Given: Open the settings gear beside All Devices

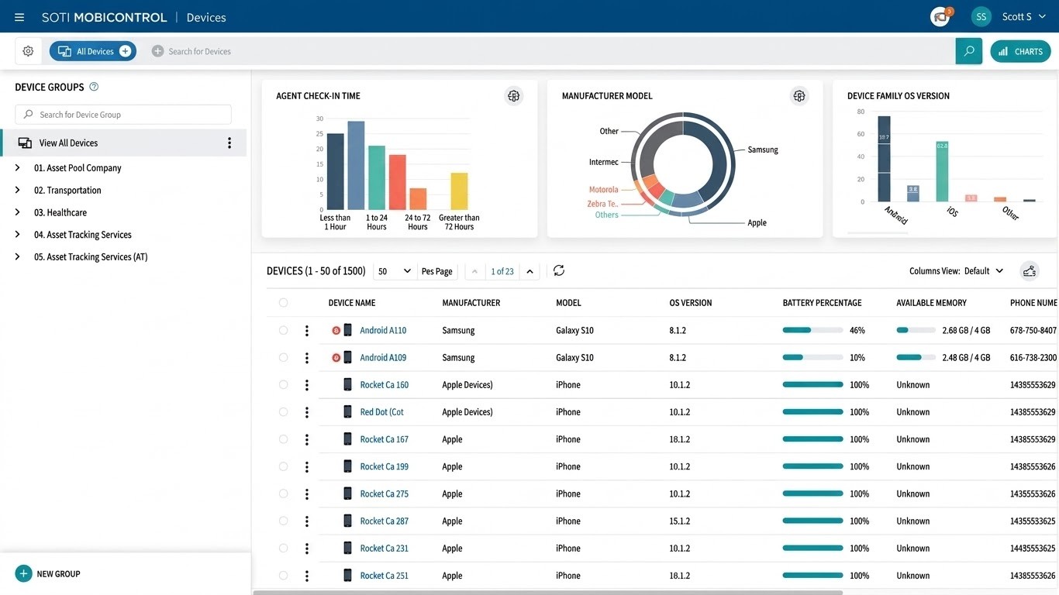Looking at the screenshot, I should 28,51.
